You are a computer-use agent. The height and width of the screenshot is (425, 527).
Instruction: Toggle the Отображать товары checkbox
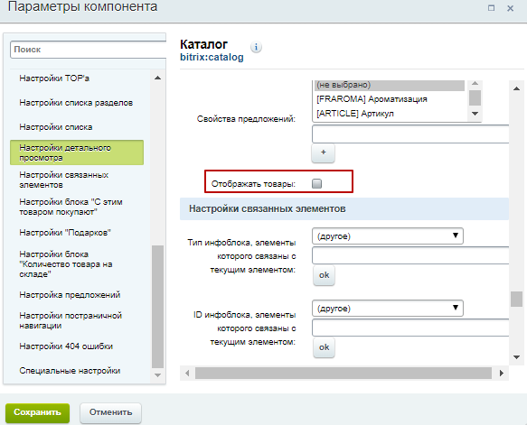tap(316, 183)
